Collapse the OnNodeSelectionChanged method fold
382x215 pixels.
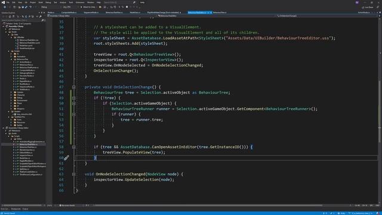coord(74,174)
